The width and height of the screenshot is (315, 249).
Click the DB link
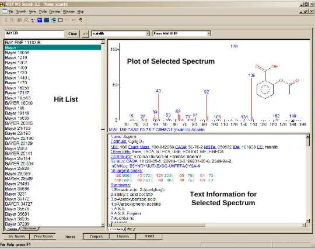260,147
